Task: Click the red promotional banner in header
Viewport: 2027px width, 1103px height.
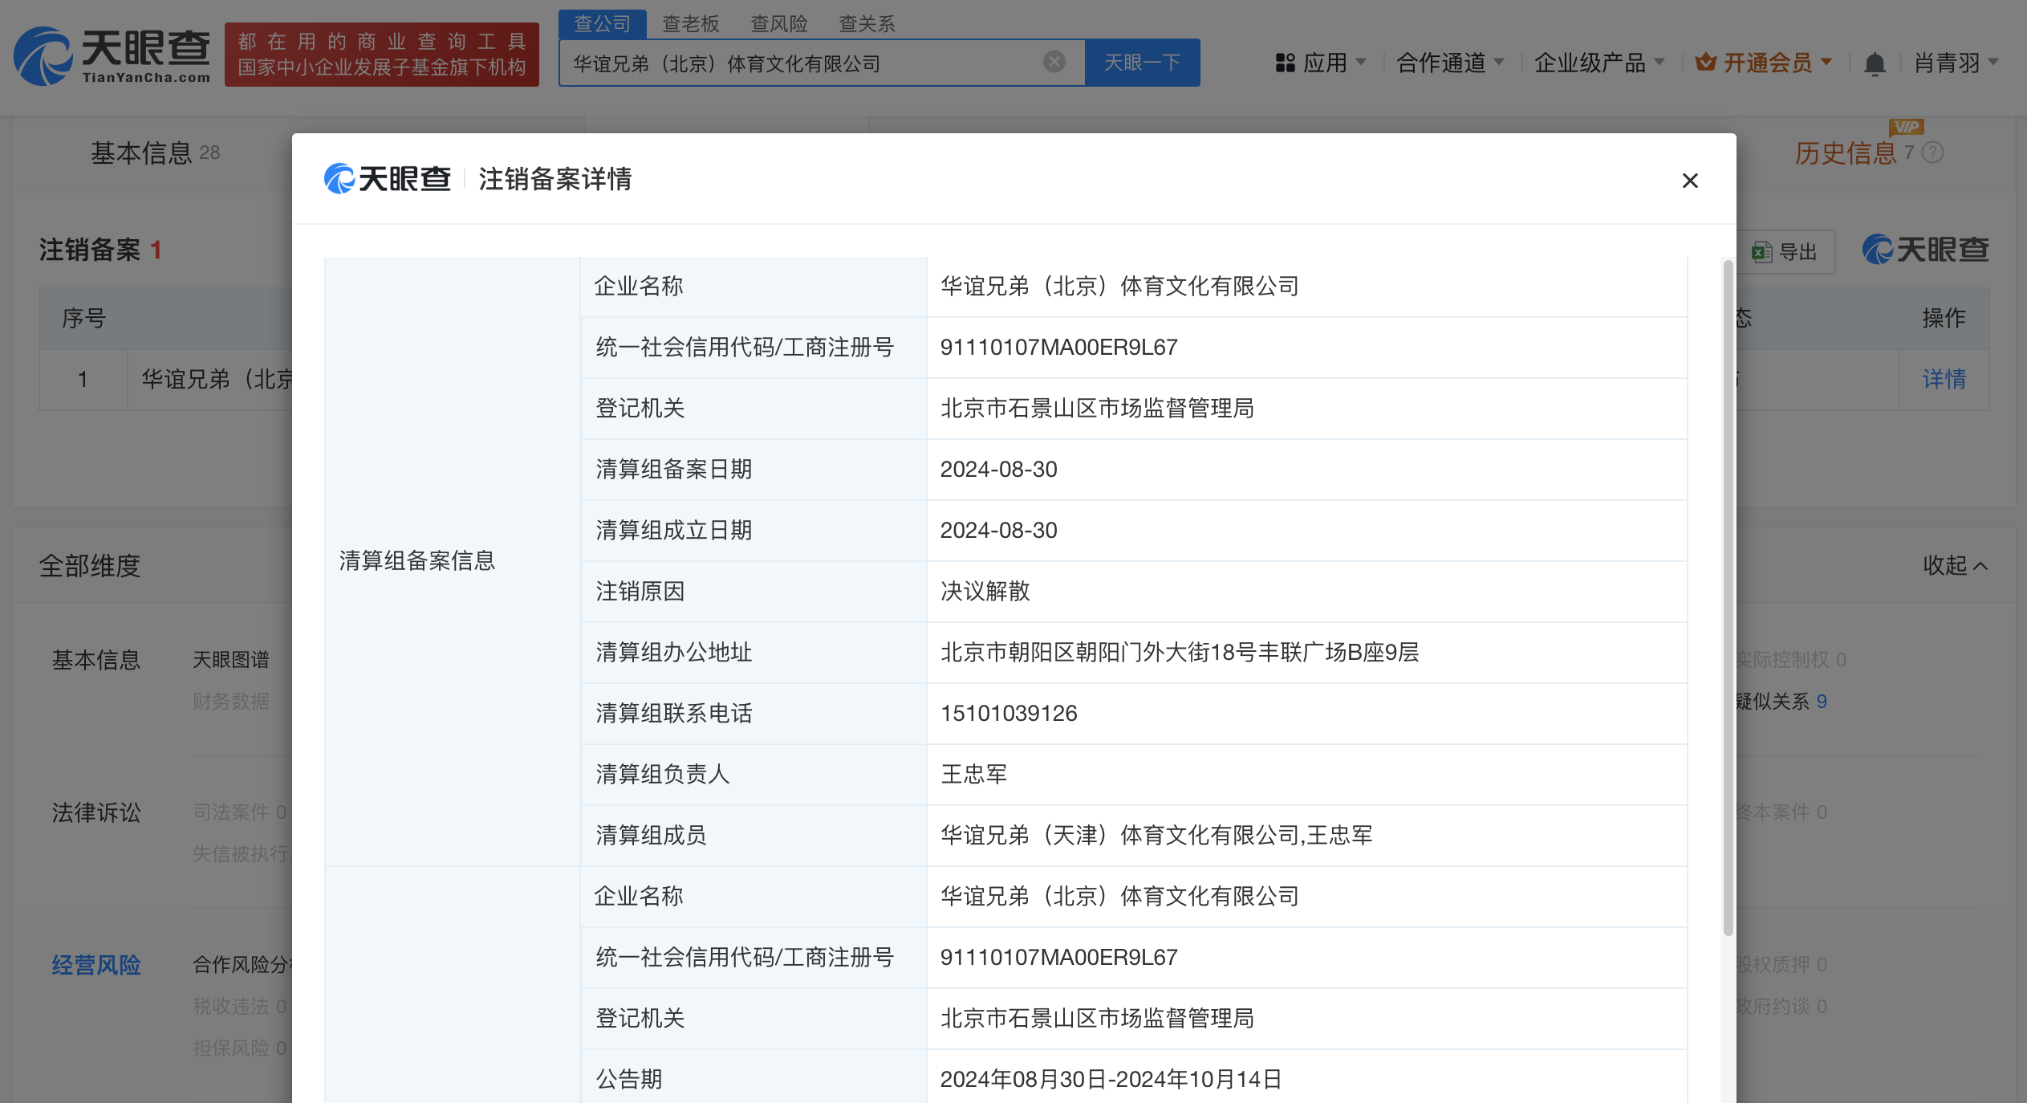Action: pos(382,55)
